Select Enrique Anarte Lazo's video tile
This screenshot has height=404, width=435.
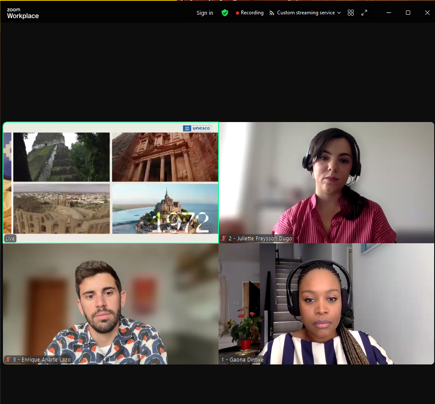tap(110, 303)
